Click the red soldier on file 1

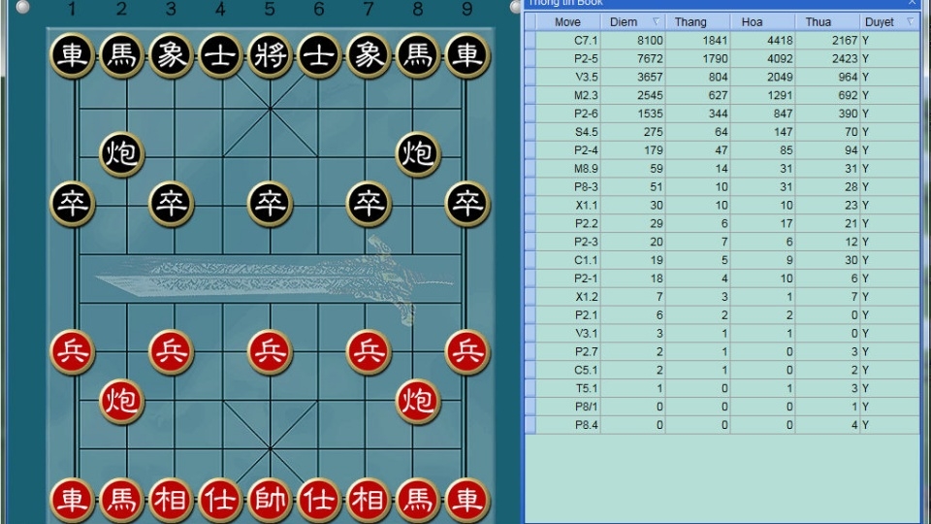coord(73,352)
